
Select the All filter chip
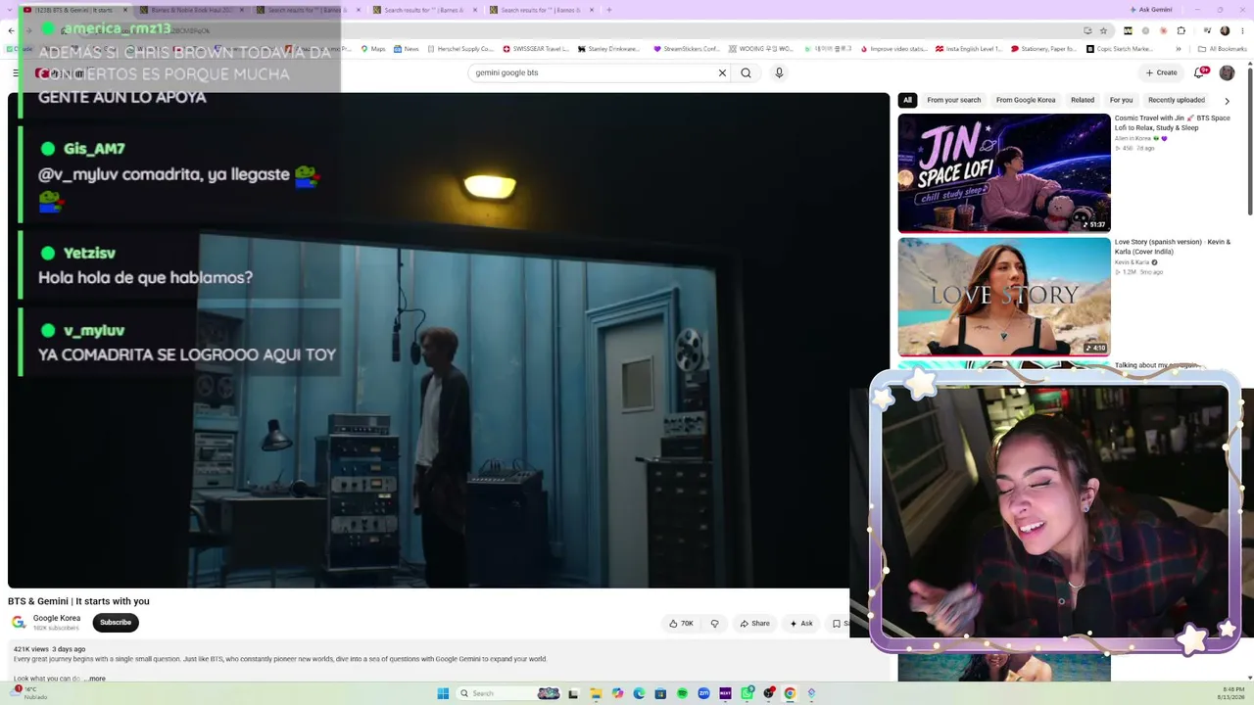907,100
